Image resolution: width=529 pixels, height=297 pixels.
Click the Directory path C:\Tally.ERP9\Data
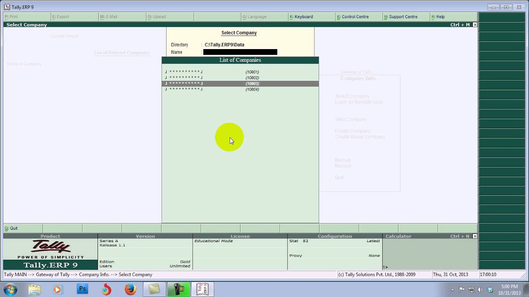pos(224,45)
